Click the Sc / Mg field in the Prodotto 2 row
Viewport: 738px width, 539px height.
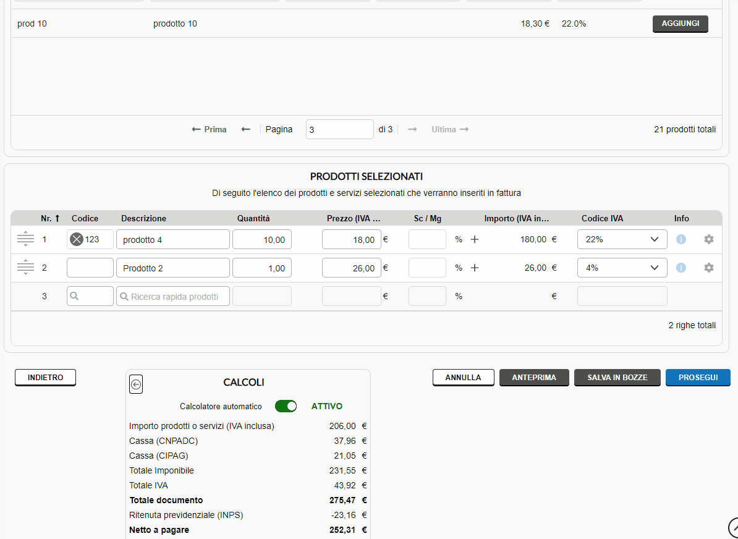[x=427, y=268]
